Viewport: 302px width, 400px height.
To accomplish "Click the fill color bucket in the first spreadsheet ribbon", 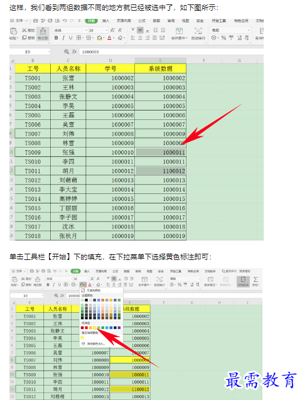I will click(99, 38).
